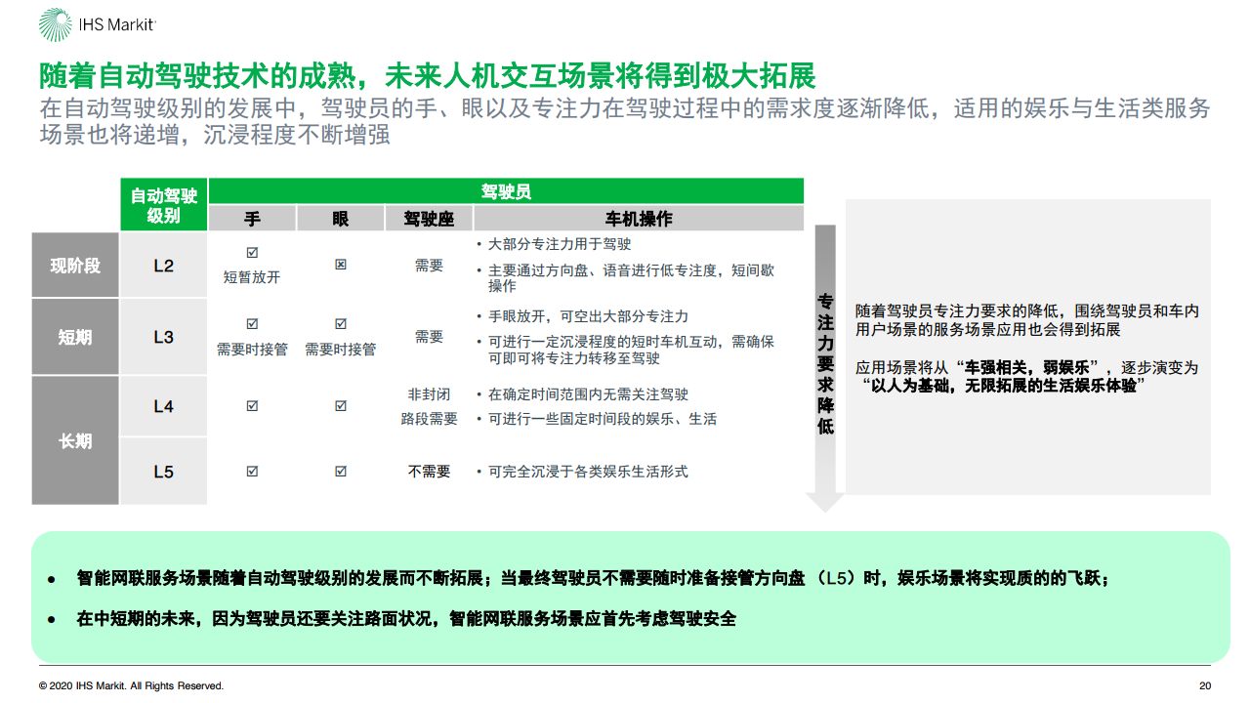This screenshot has width=1250, height=703.
Task: Click the eye checkbox in L4 row
Action: (340, 406)
